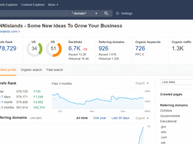Image resolution: width=193 pixels, height=144 pixels.
Task: Click the Ahrefs Rank line chart
Action: coord(98,100)
